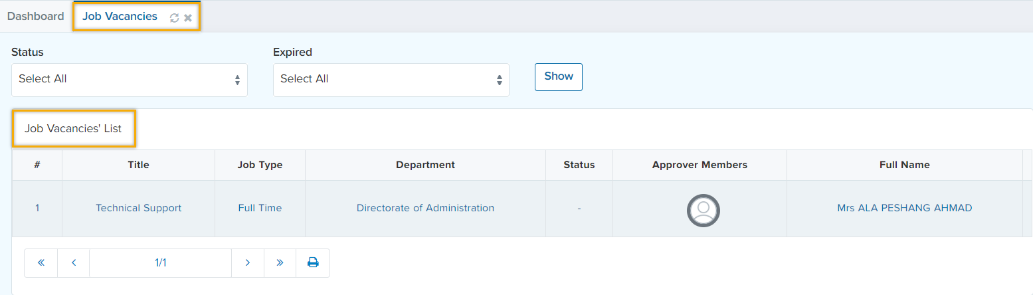Open the Expired dropdown
The height and width of the screenshot is (295, 1033).
tap(391, 80)
